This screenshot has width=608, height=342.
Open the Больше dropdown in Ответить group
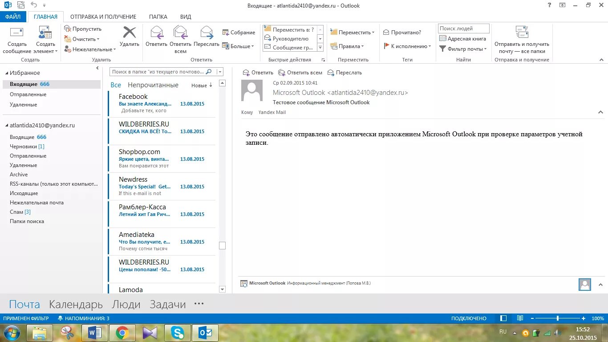coord(239,46)
